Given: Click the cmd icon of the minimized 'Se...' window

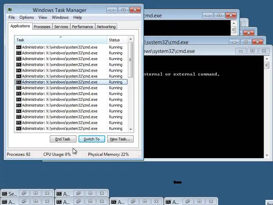Looking at the screenshot, I should click(x=4, y=194).
